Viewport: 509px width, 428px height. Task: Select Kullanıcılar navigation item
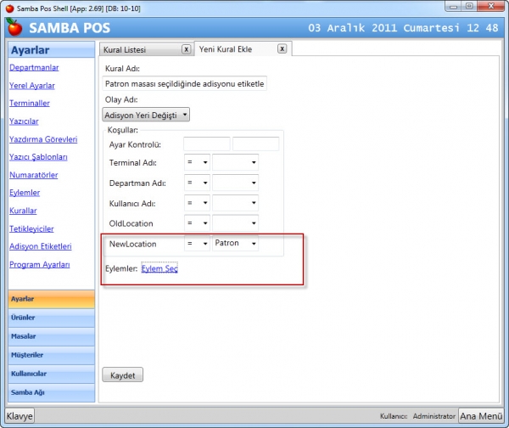point(51,374)
